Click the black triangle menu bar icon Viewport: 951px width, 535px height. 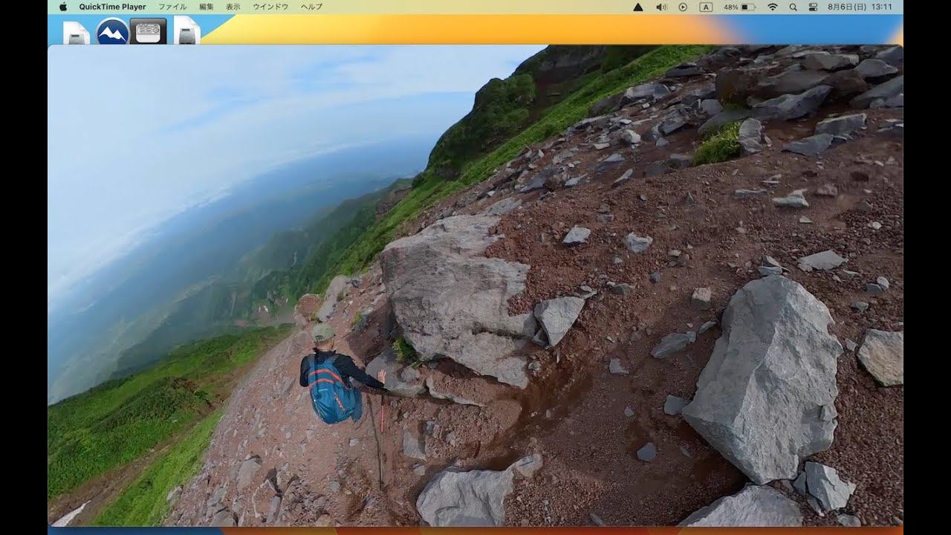click(x=637, y=7)
